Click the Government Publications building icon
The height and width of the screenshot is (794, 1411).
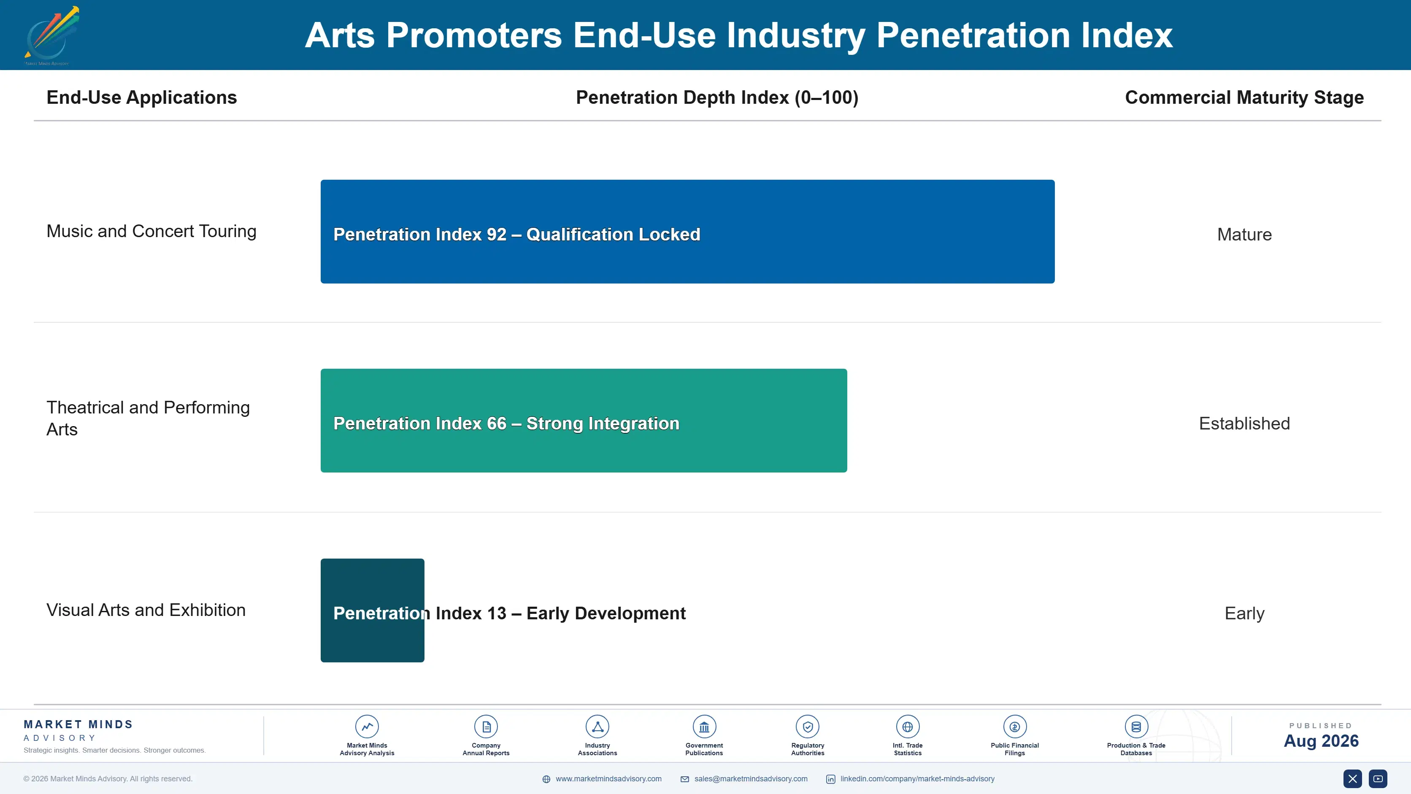[x=704, y=726]
